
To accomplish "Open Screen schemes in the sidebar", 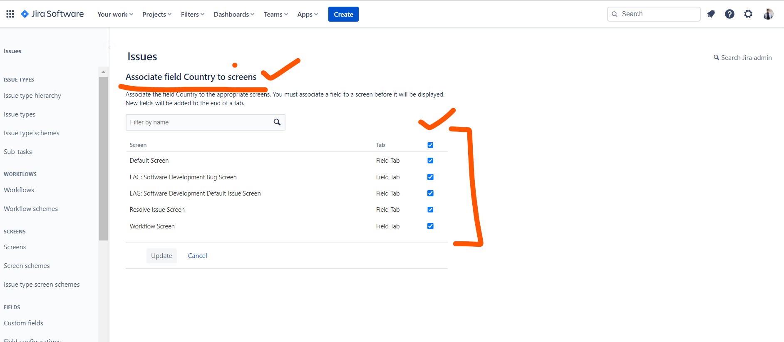I will [x=27, y=266].
